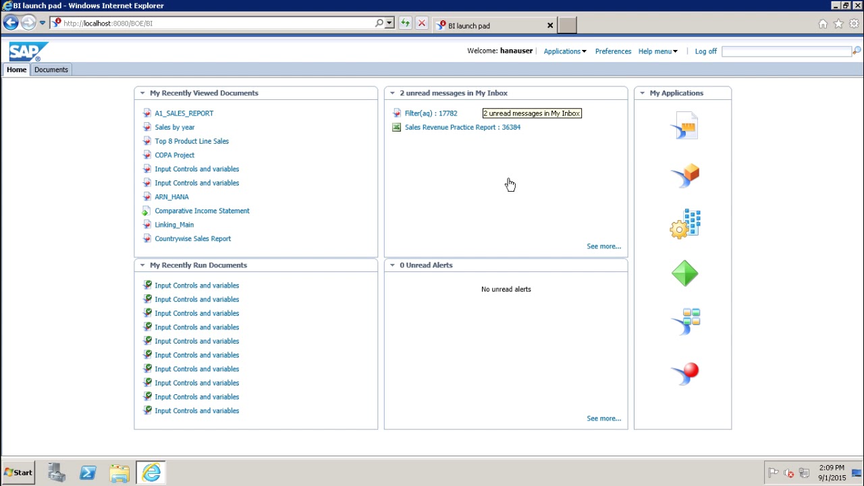Click the SAP logo
Screen dimensions: 864x486
[x=28, y=51]
